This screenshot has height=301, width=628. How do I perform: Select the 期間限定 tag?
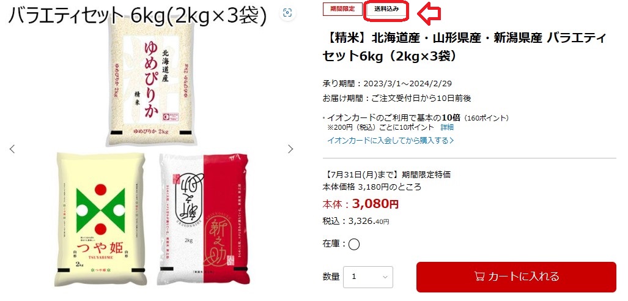[342, 9]
